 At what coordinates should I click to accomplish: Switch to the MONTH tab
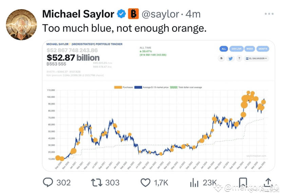point(263,49)
